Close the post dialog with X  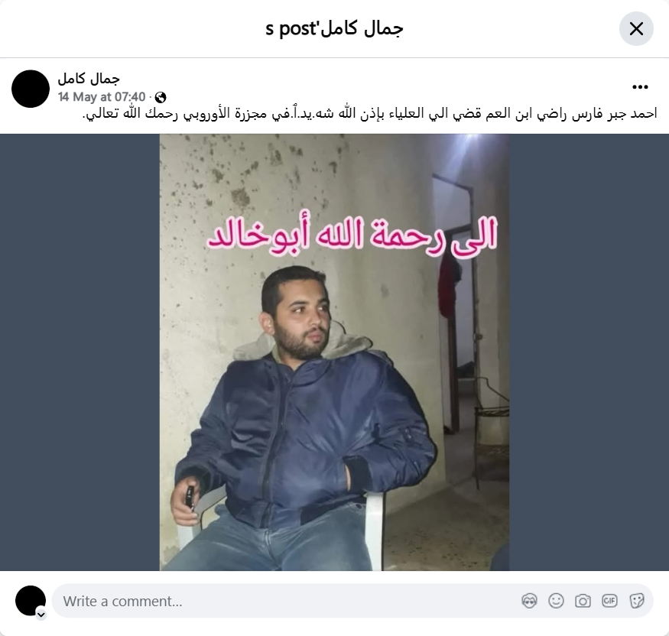[x=636, y=28]
